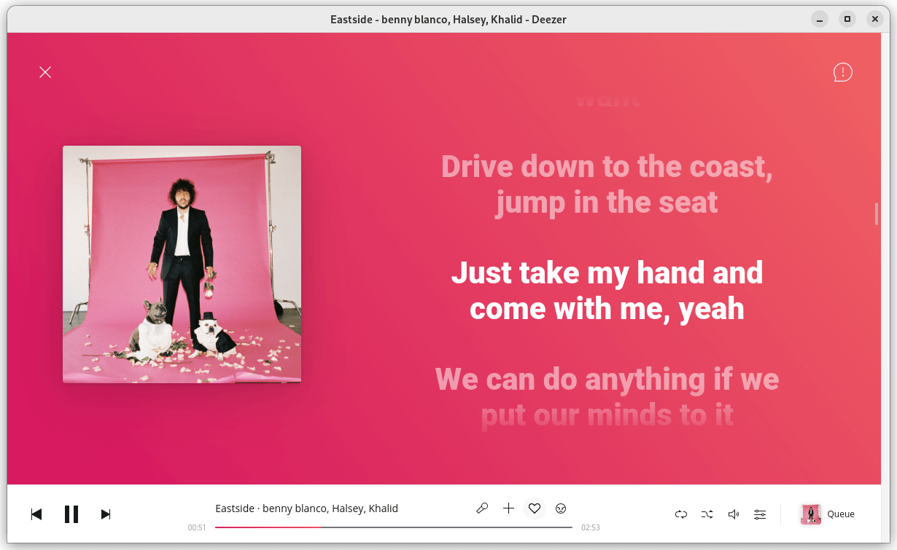Screen dimensions: 897x550
Task: Open the Eastside track title link
Action: point(235,508)
